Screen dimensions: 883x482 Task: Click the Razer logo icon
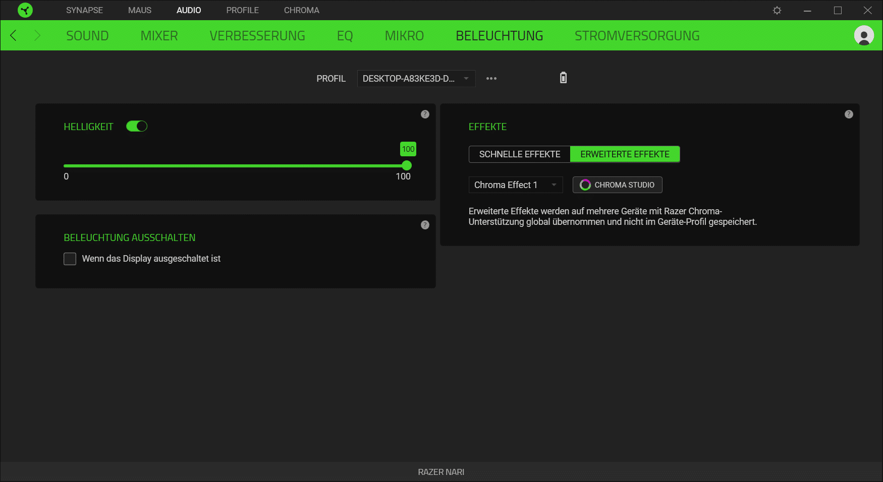[25, 10]
